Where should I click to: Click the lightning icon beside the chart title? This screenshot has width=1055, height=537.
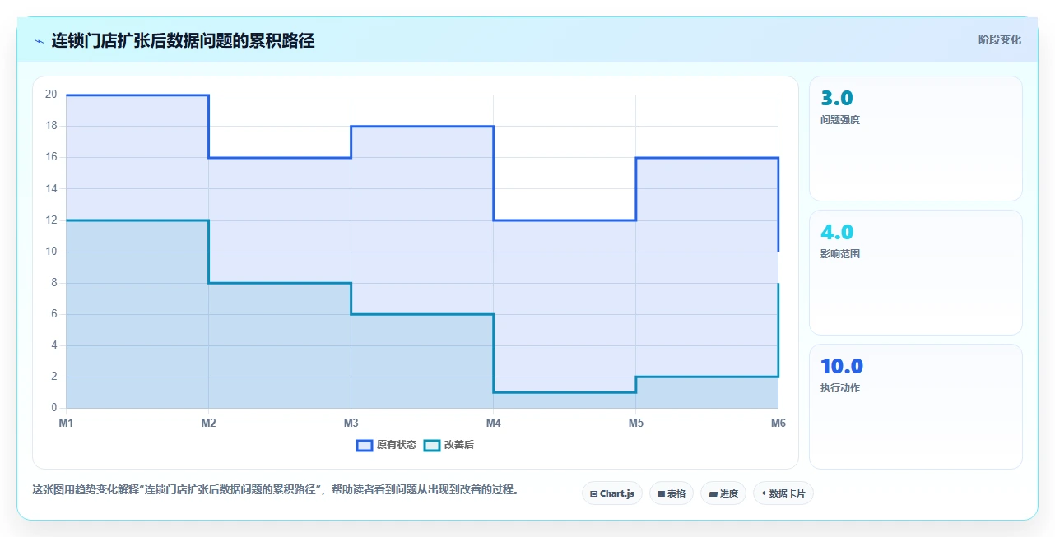point(39,40)
